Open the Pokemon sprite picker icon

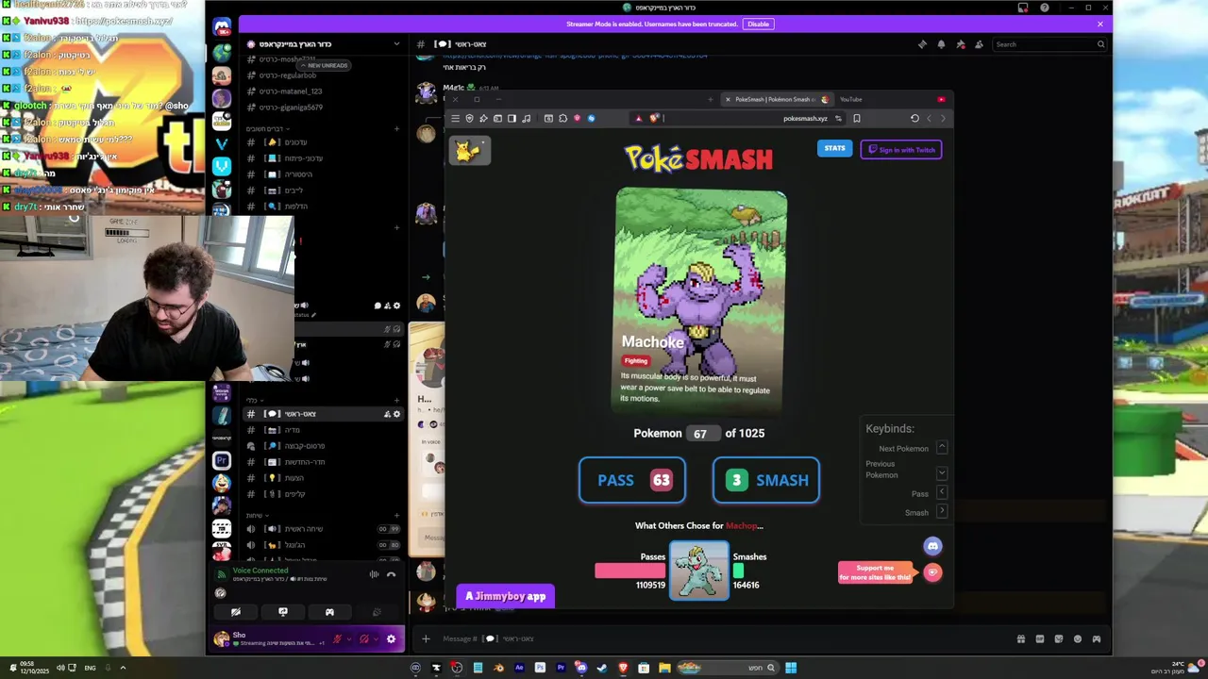[x=469, y=150]
